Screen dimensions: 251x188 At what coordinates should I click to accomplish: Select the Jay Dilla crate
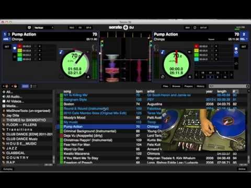tap(27, 115)
